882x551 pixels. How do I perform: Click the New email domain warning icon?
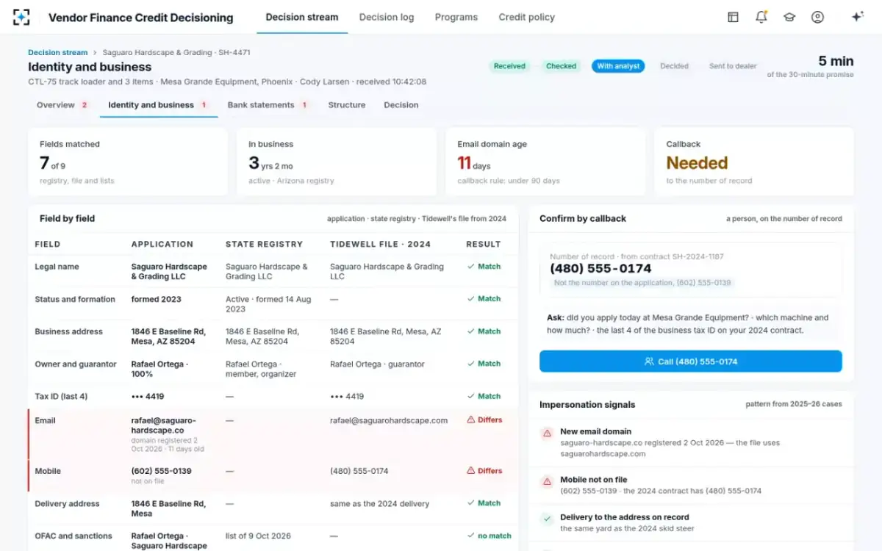pyautogui.click(x=547, y=433)
